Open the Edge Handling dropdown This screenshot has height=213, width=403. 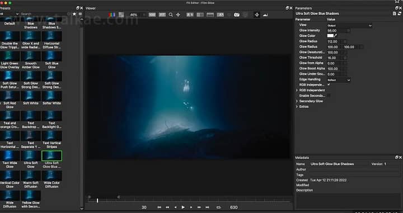click(339, 80)
